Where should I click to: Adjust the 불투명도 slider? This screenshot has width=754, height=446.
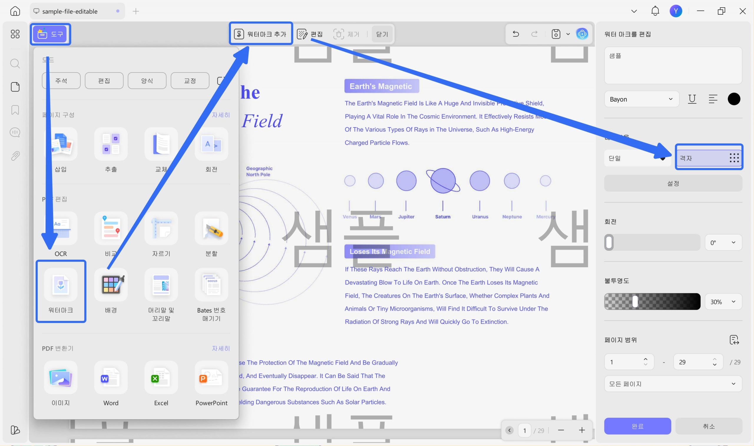652,302
